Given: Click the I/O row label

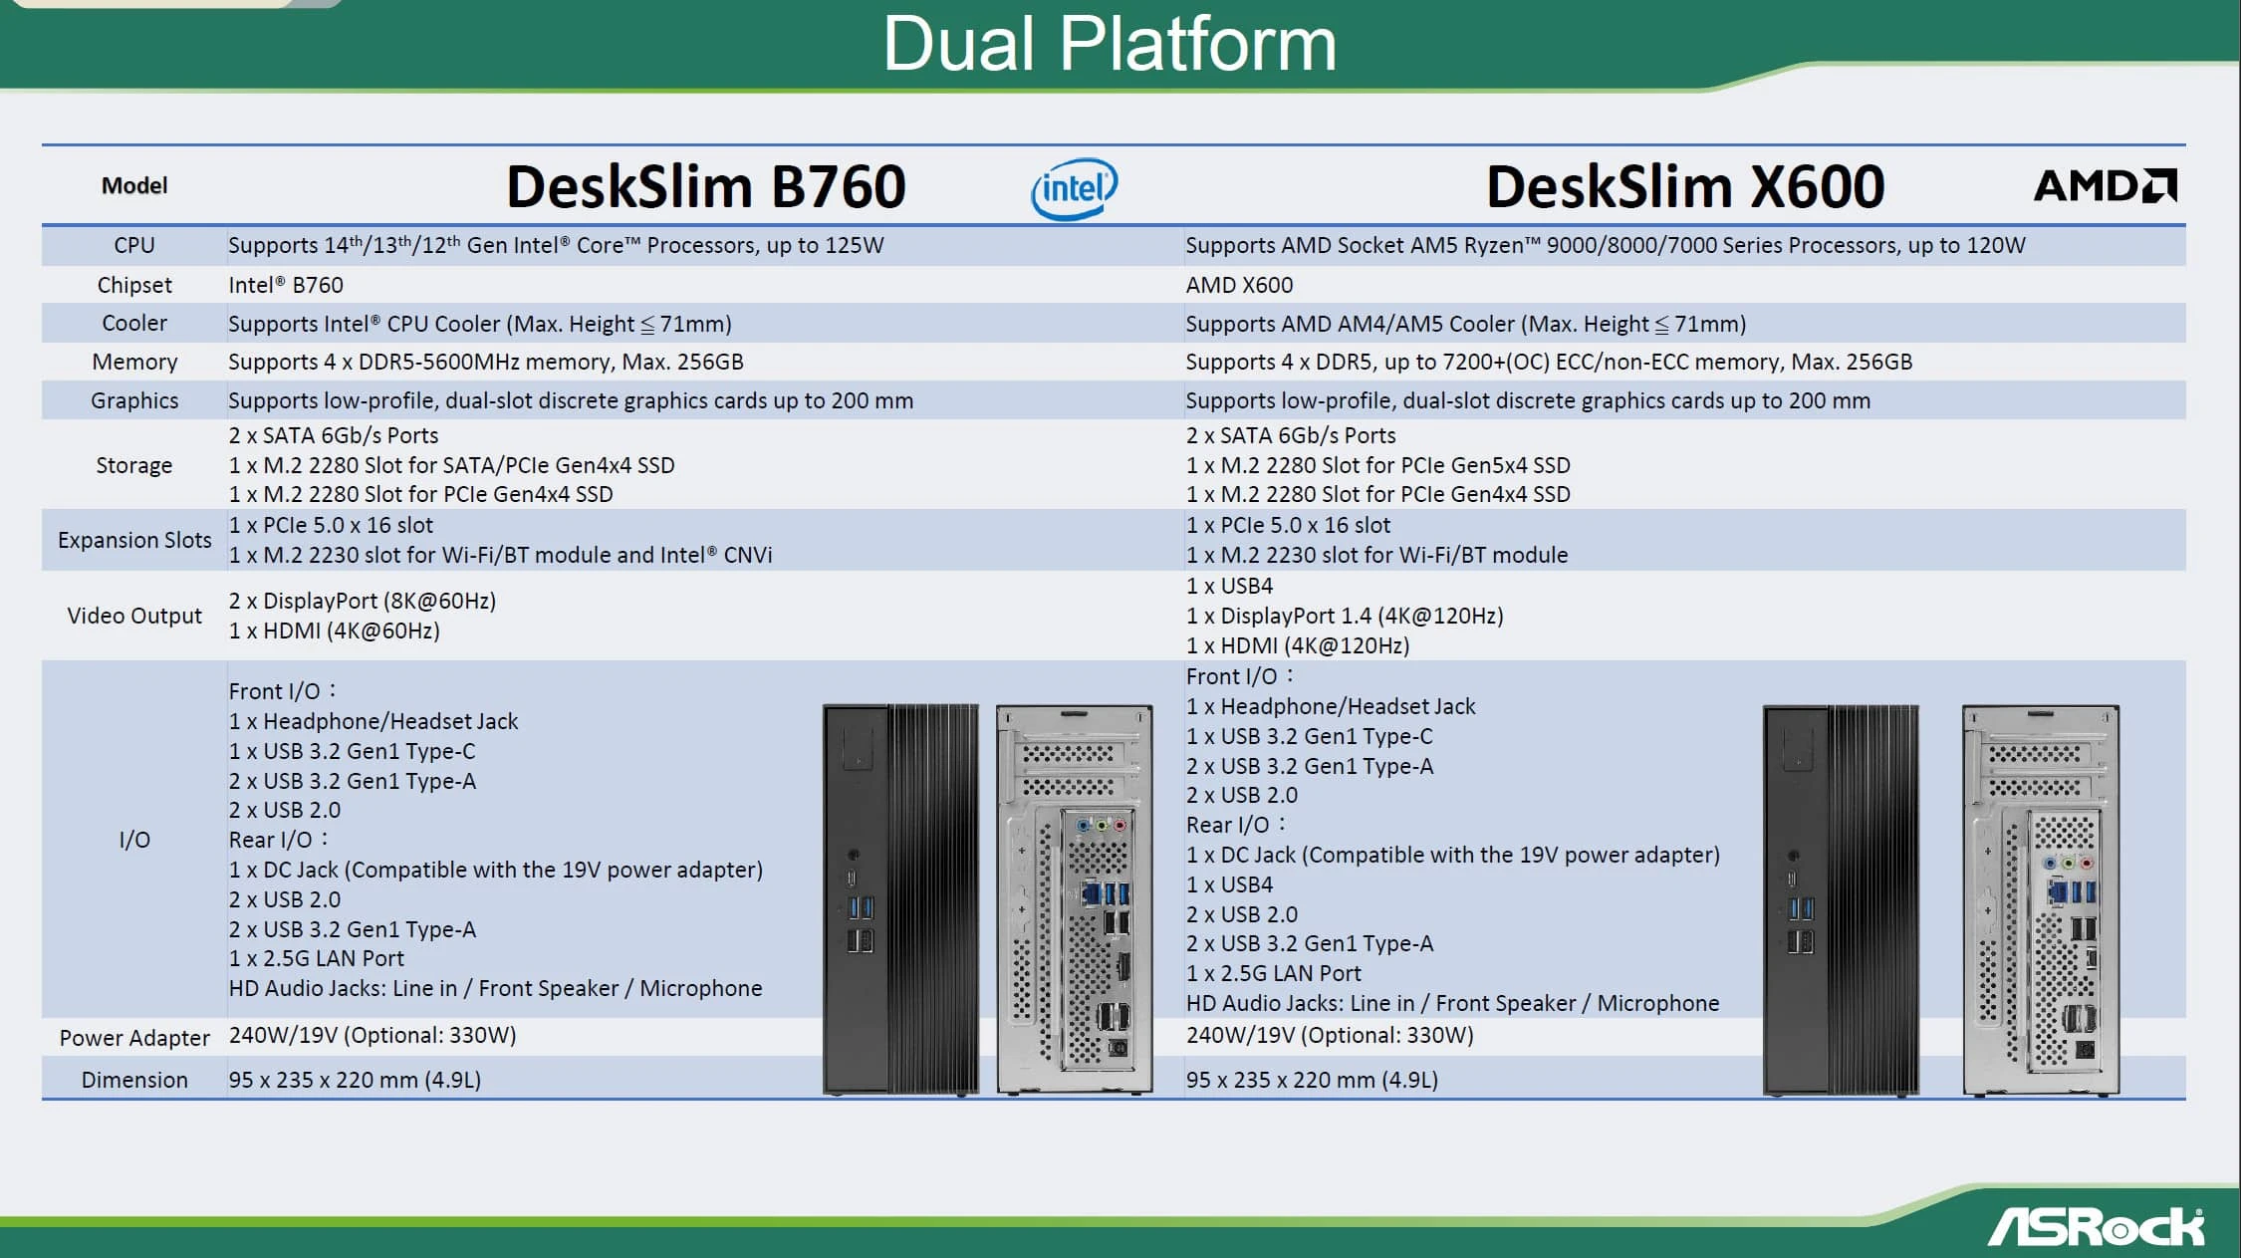Looking at the screenshot, I should pos(134,840).
